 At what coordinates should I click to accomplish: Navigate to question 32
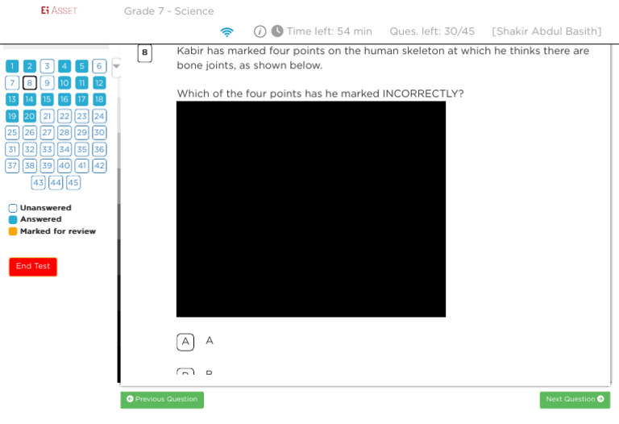30,149
